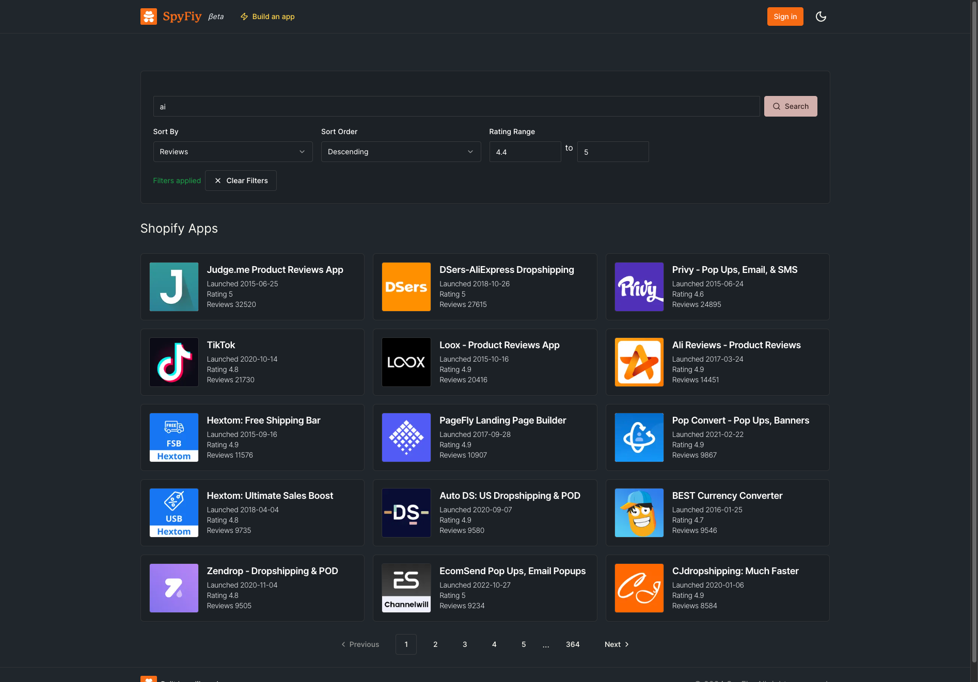Image resolution: width=978 pixels, height=682 pixels.
Task: Open the CJdropshipping app icon
Action: [639, 588]
